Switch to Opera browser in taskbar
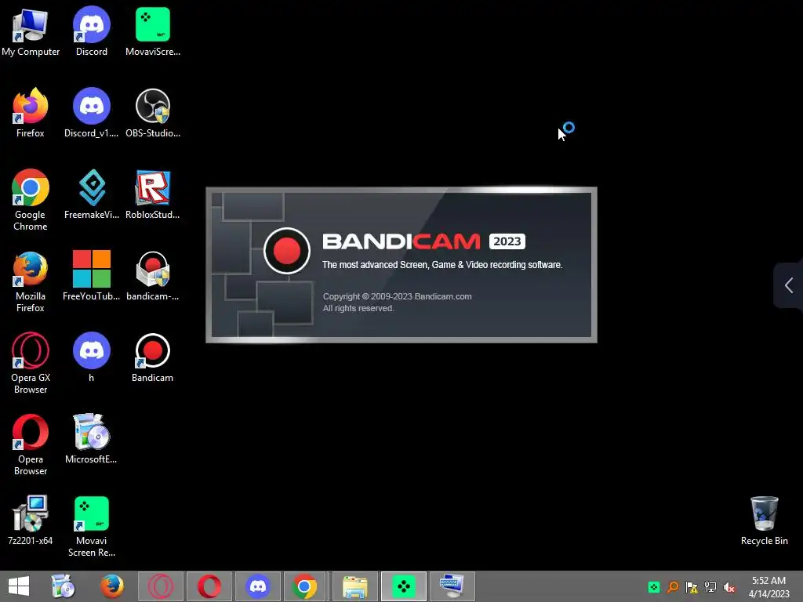Image resolution: width=803 pixels, height=602 pixels. [209, 586]
